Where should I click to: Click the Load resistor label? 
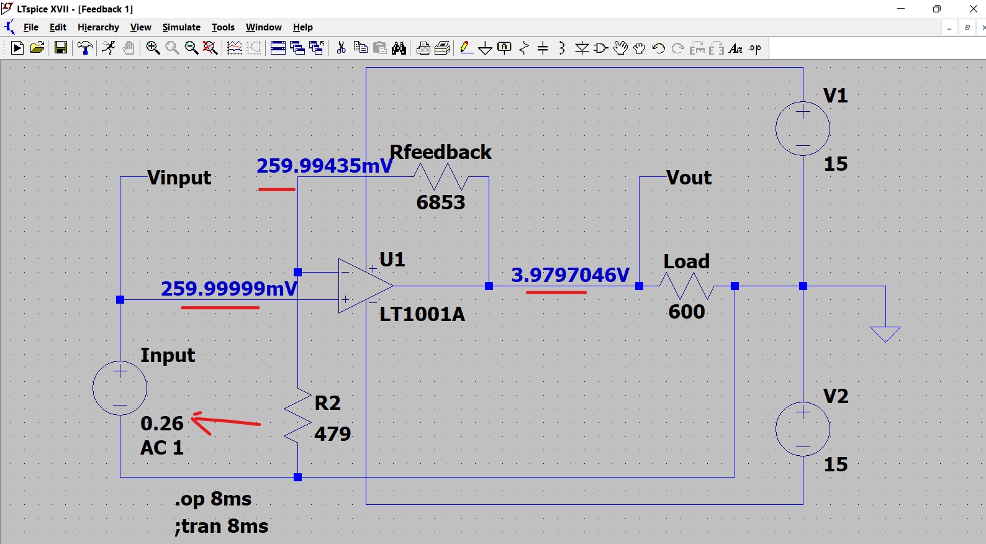pos(687,261)
